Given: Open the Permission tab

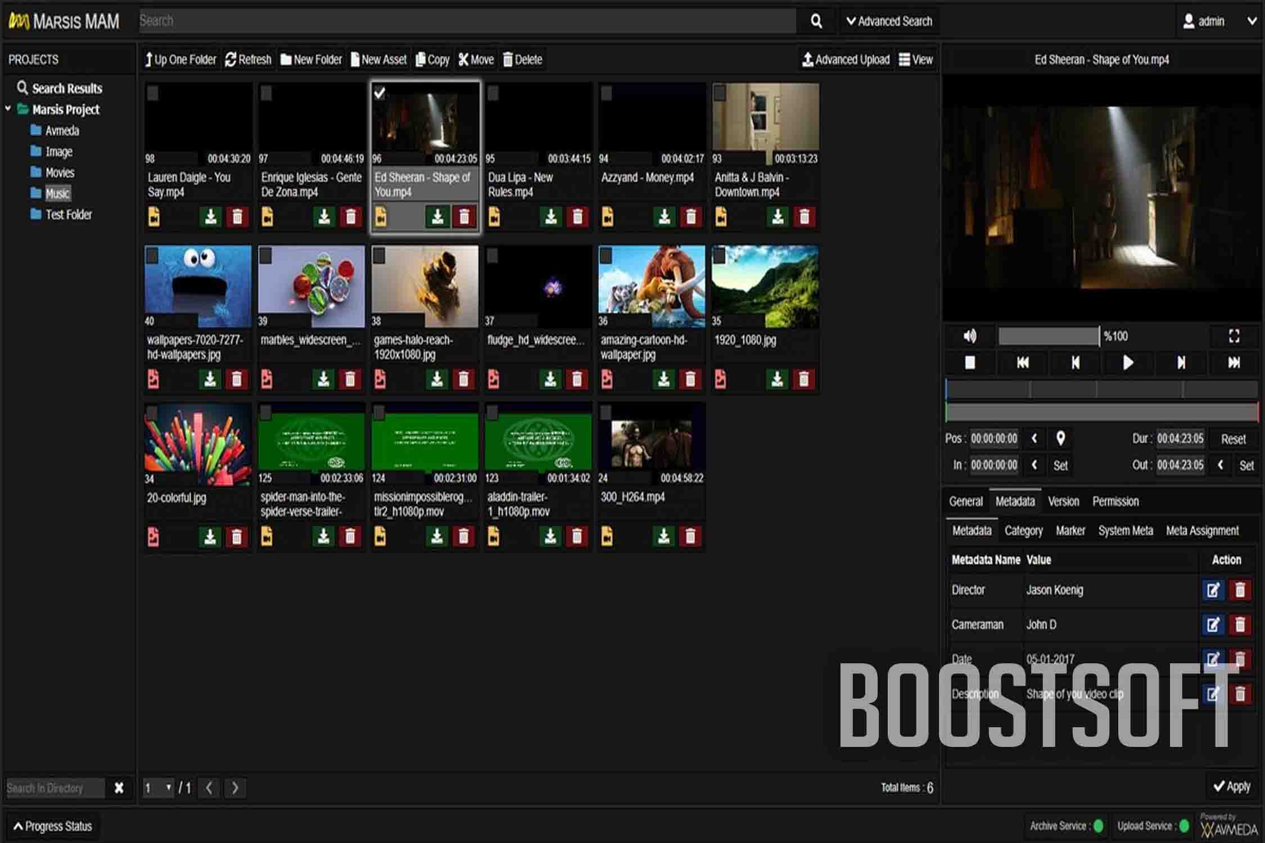Looking at the screenshot, I should [x=1115, y=501].
